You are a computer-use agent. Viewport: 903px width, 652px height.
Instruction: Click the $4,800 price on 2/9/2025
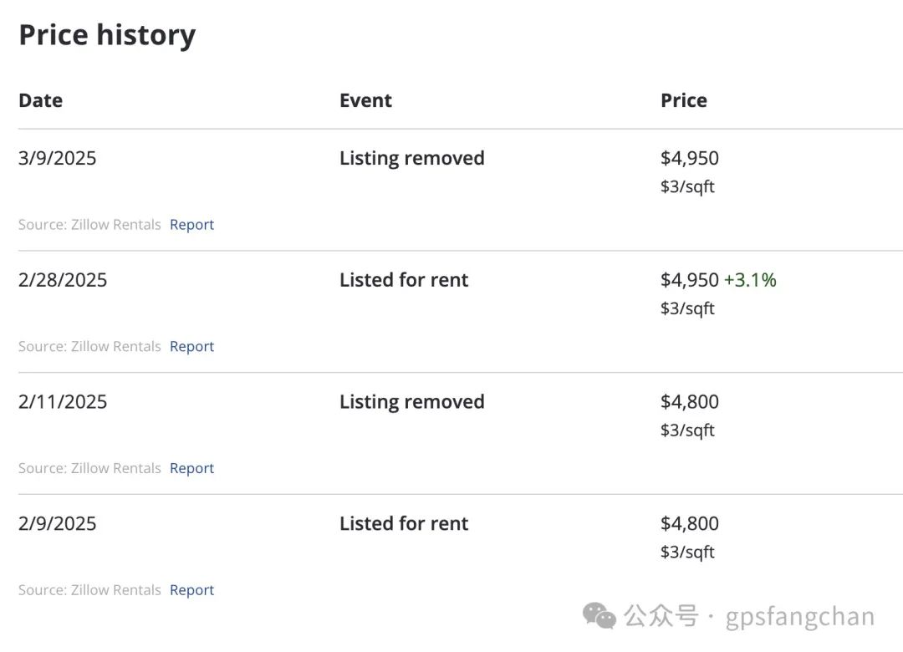[689, 523]
